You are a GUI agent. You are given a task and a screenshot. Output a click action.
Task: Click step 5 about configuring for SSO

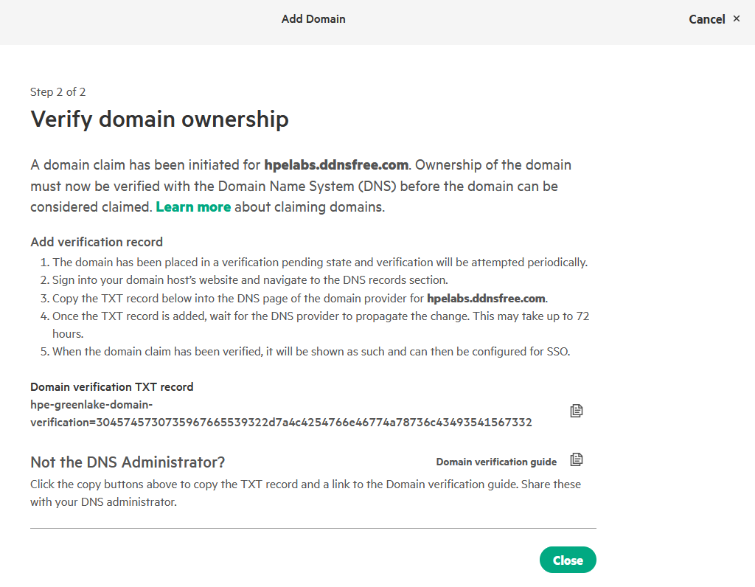(310, 352)
